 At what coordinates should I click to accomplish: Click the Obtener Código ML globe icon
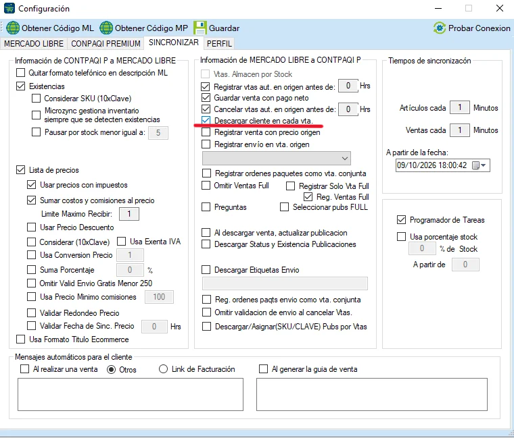click(13, 28)
